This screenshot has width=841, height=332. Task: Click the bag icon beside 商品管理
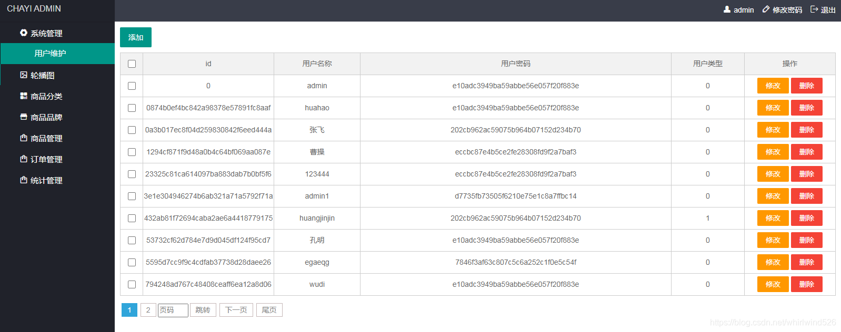tap(24, 138)
